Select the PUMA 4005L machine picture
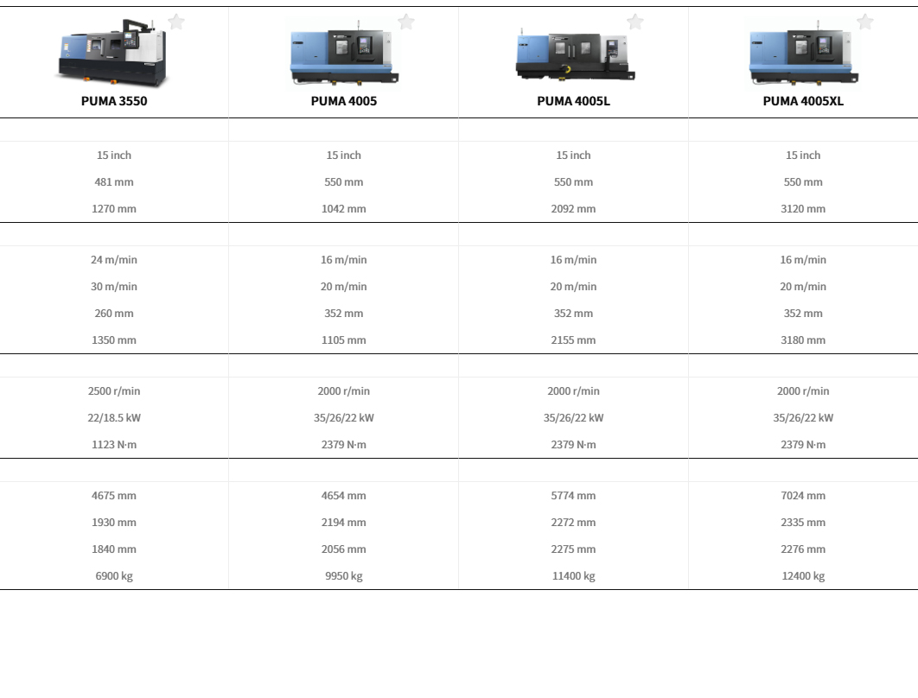918x698 pixels. (574, 54)
